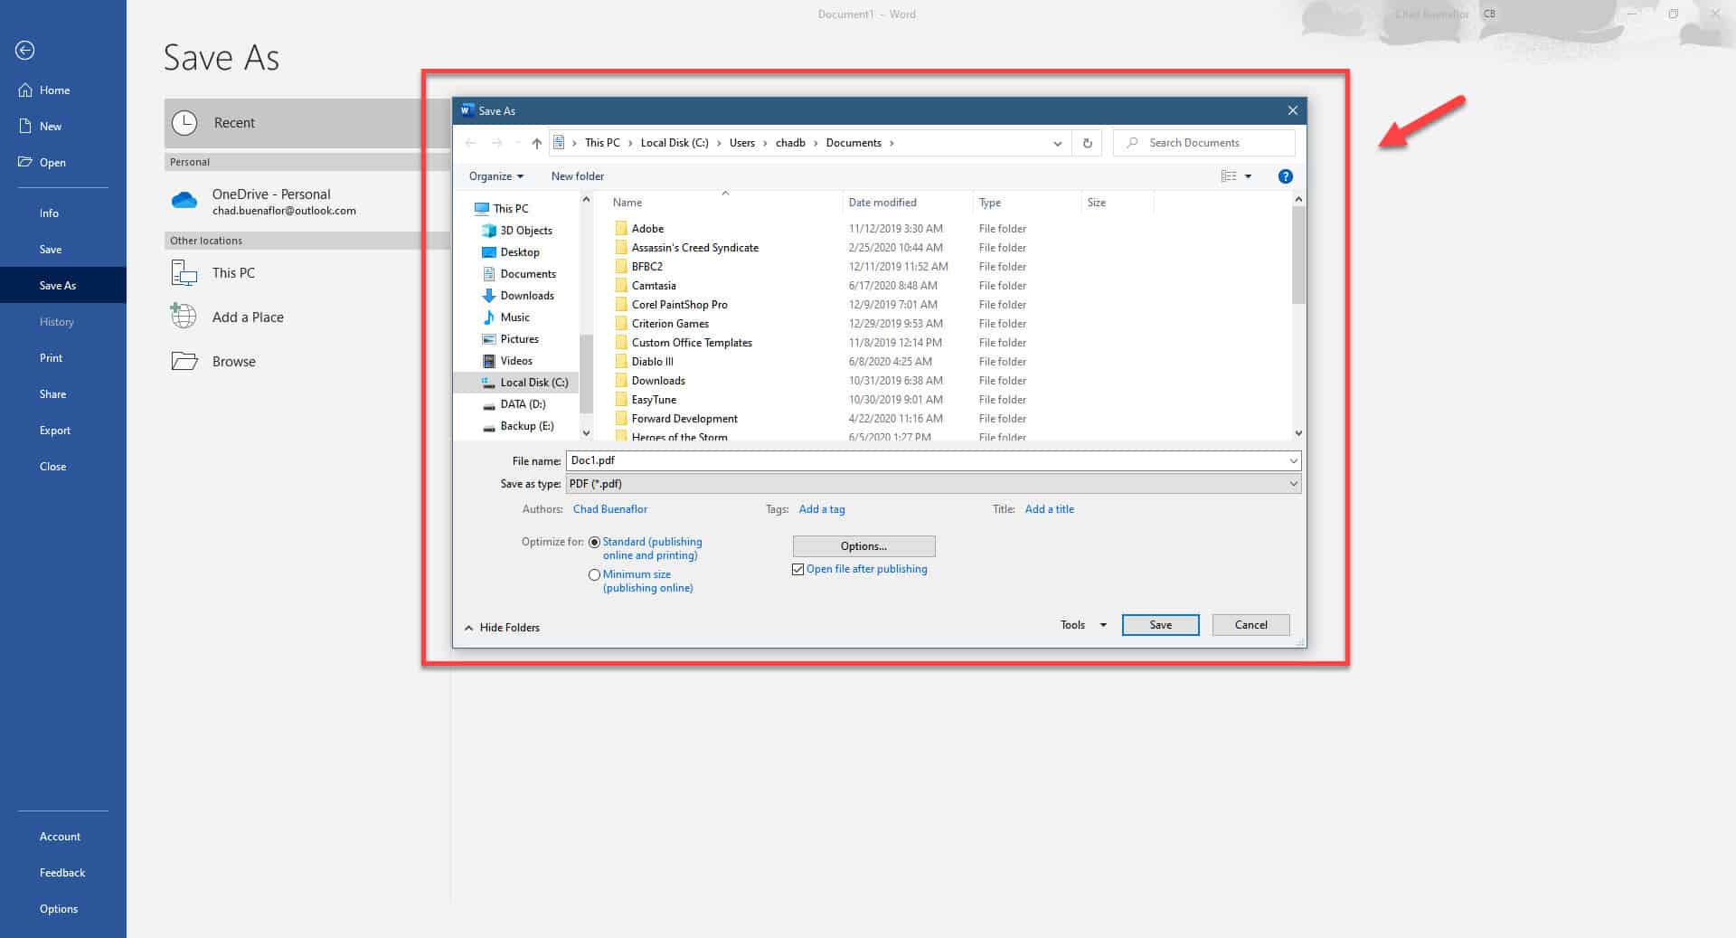Select DATA (D:) drive in navigation pane
Image resolution: width=1736 pixels, height=938 pixels.
[523, 404]
